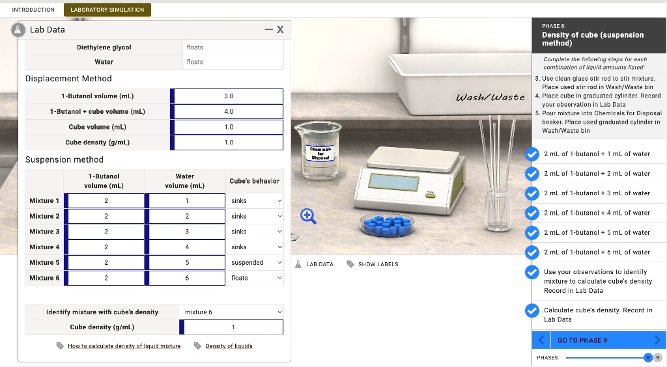The height and width of the screenshot is (367, 667).
Task: Open Mixture 1 cube's behavior dropdown
Action: [x=255, y=201]
